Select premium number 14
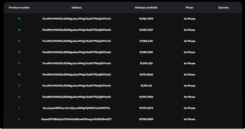This screenshot has height=129, width=245. tap(19, 30)
